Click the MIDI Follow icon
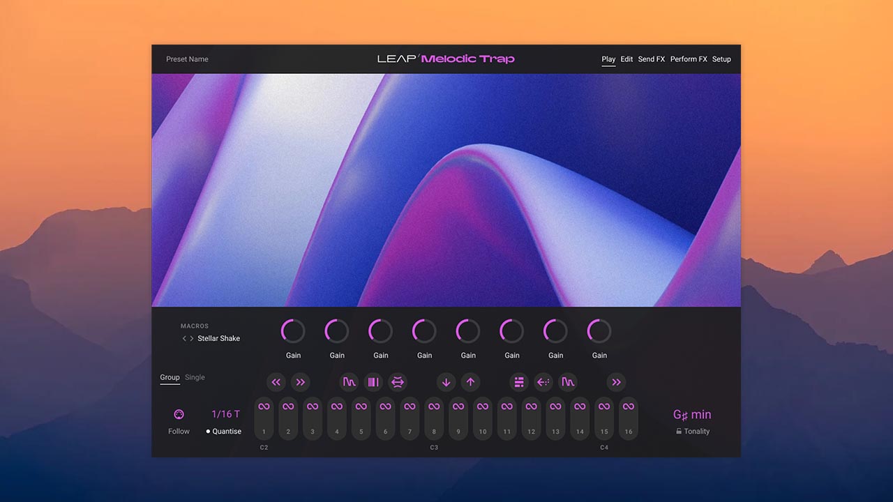Viewport: 893px width, 502px height. tap(179, 413)
